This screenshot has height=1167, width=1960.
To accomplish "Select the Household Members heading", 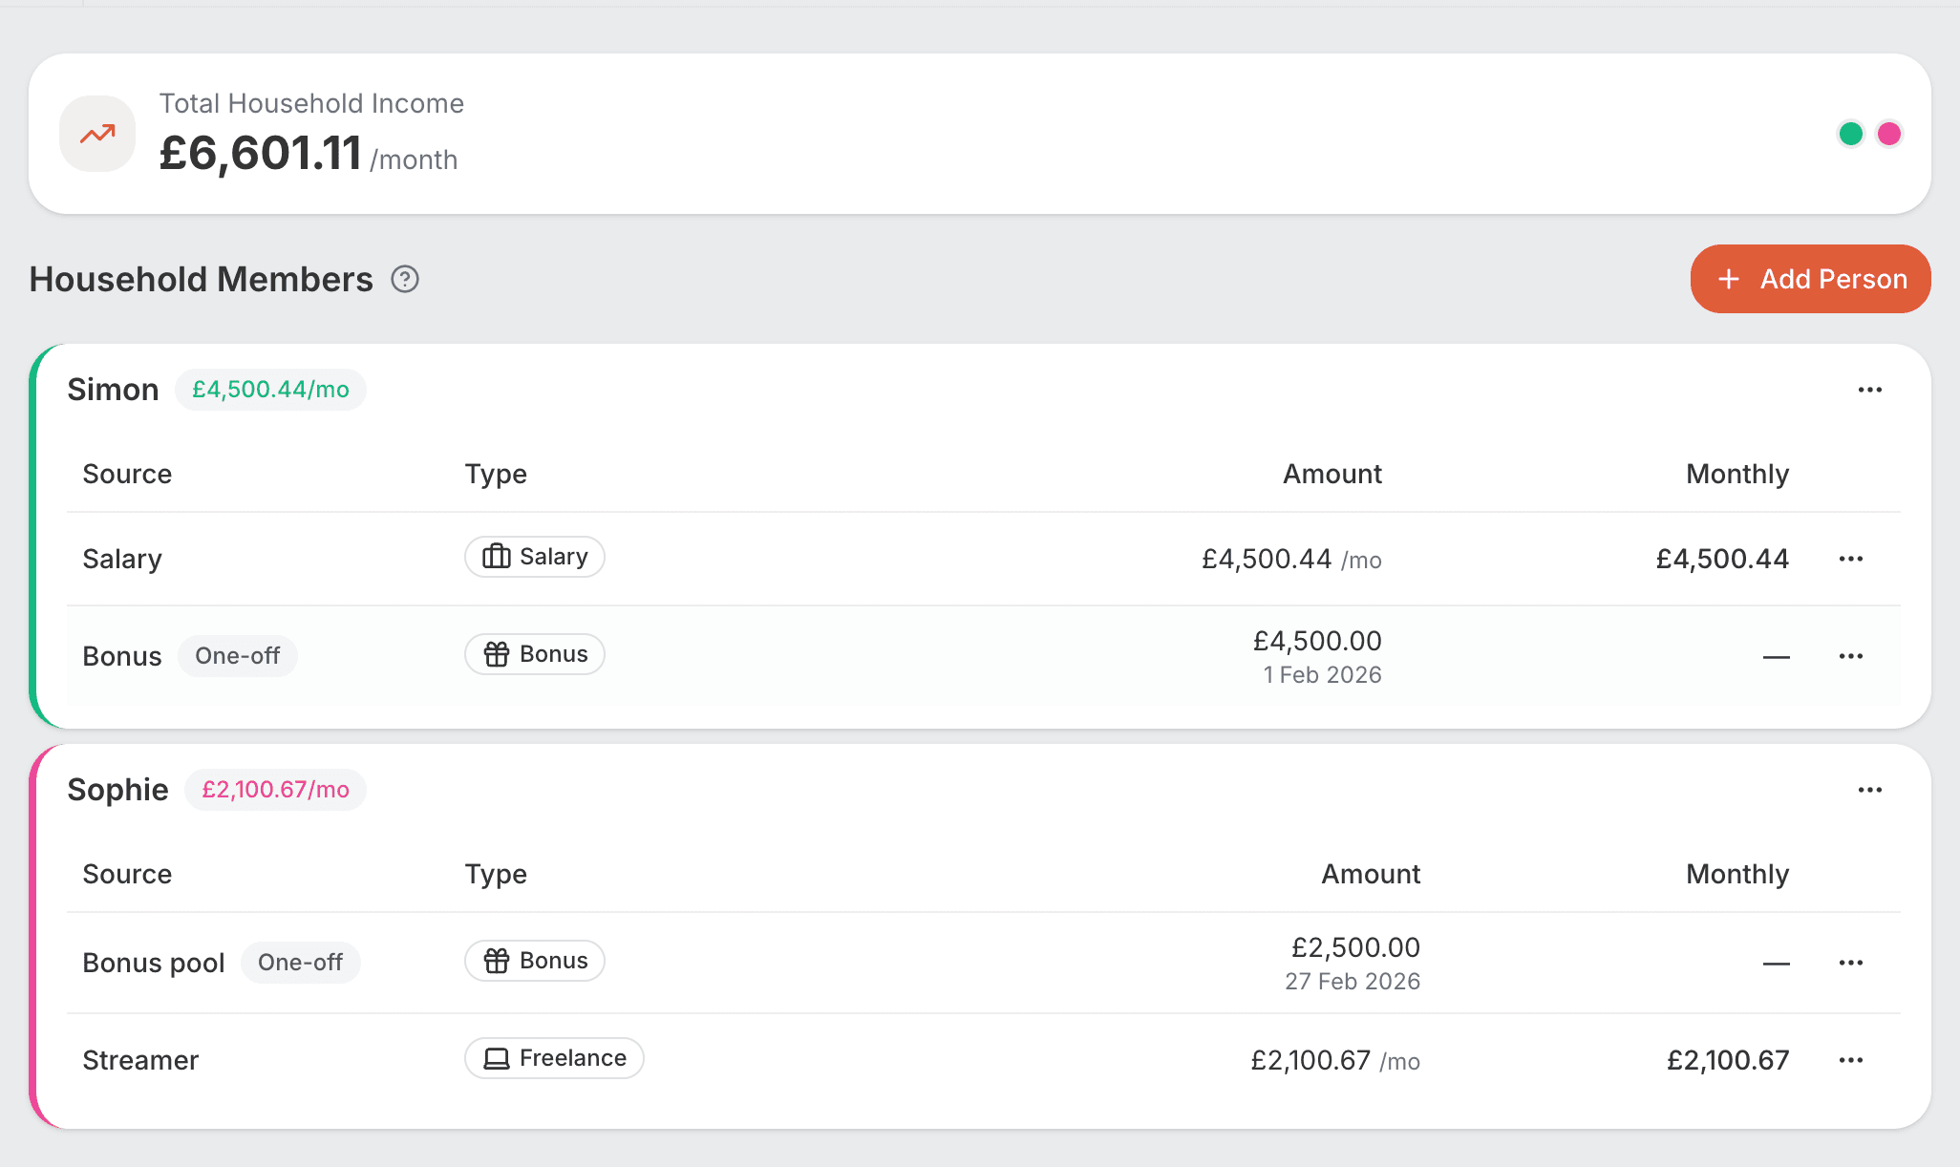I will point(201,279).
